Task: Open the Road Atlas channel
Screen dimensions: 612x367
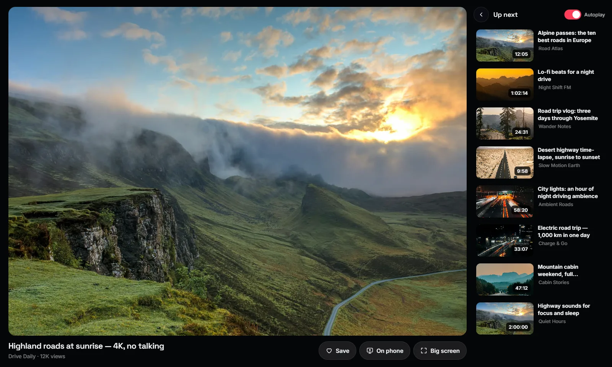Action: click(550, 49)
